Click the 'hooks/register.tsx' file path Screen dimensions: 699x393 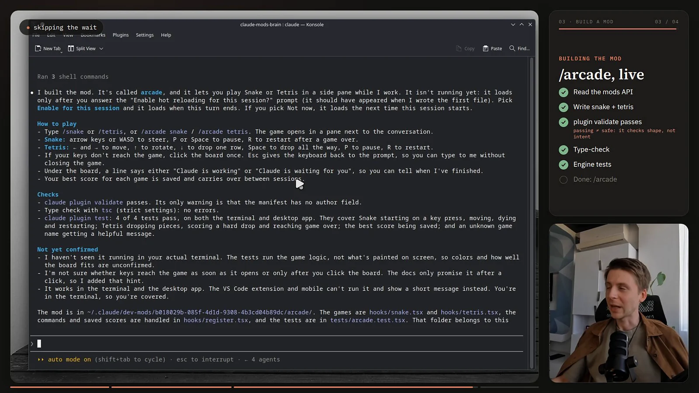click(x=216, y=321)
